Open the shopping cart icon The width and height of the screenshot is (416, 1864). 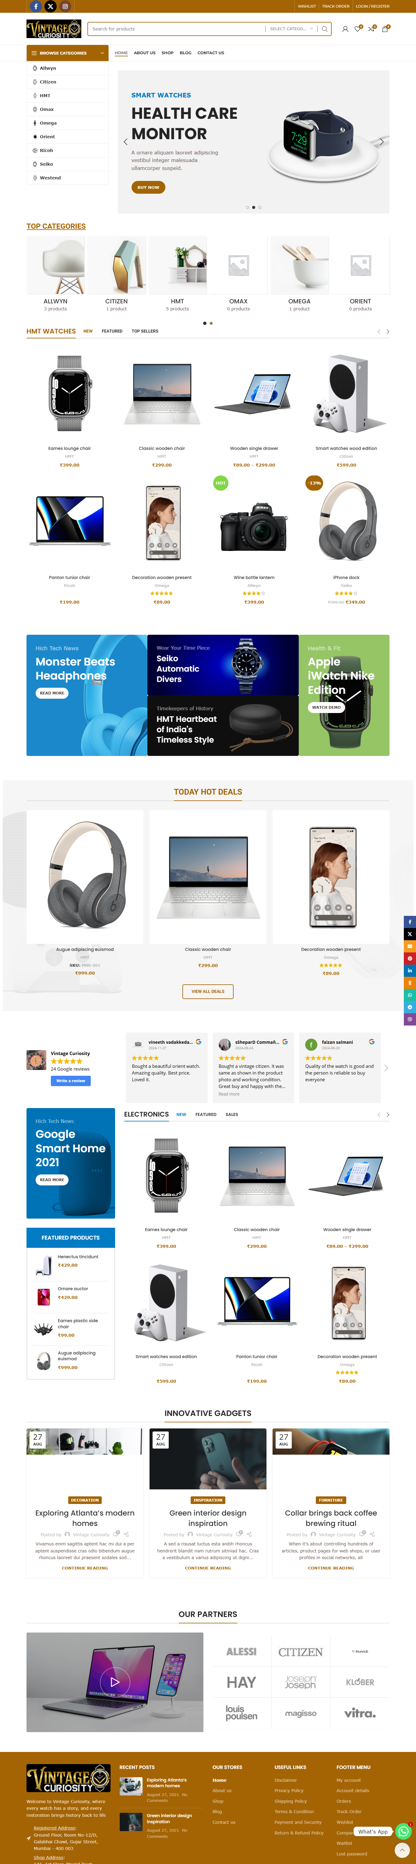pyautogui.click(x=385, y=29)
